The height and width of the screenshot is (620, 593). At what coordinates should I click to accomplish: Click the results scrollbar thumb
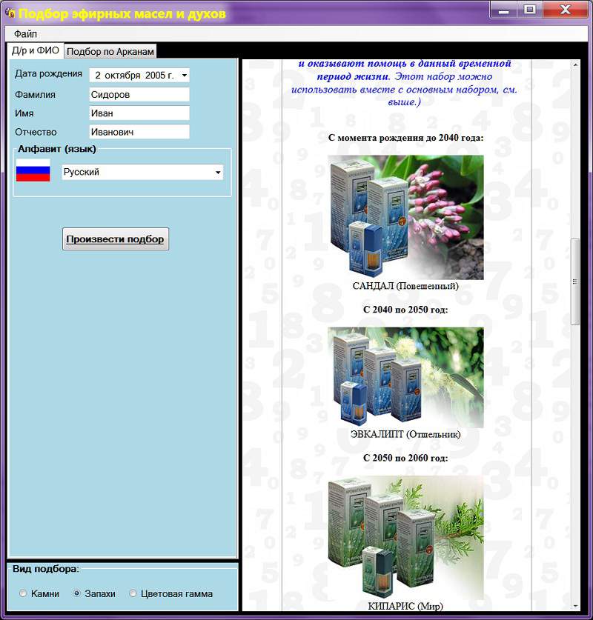(575, 281)
